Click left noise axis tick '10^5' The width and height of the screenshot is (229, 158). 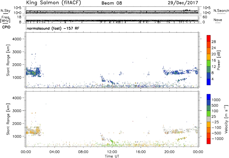[x=17, y=8]
